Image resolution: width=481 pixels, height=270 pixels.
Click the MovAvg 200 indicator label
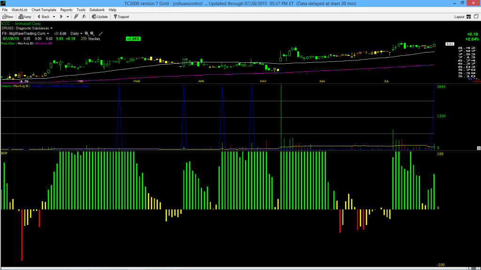tap(44, 44)
